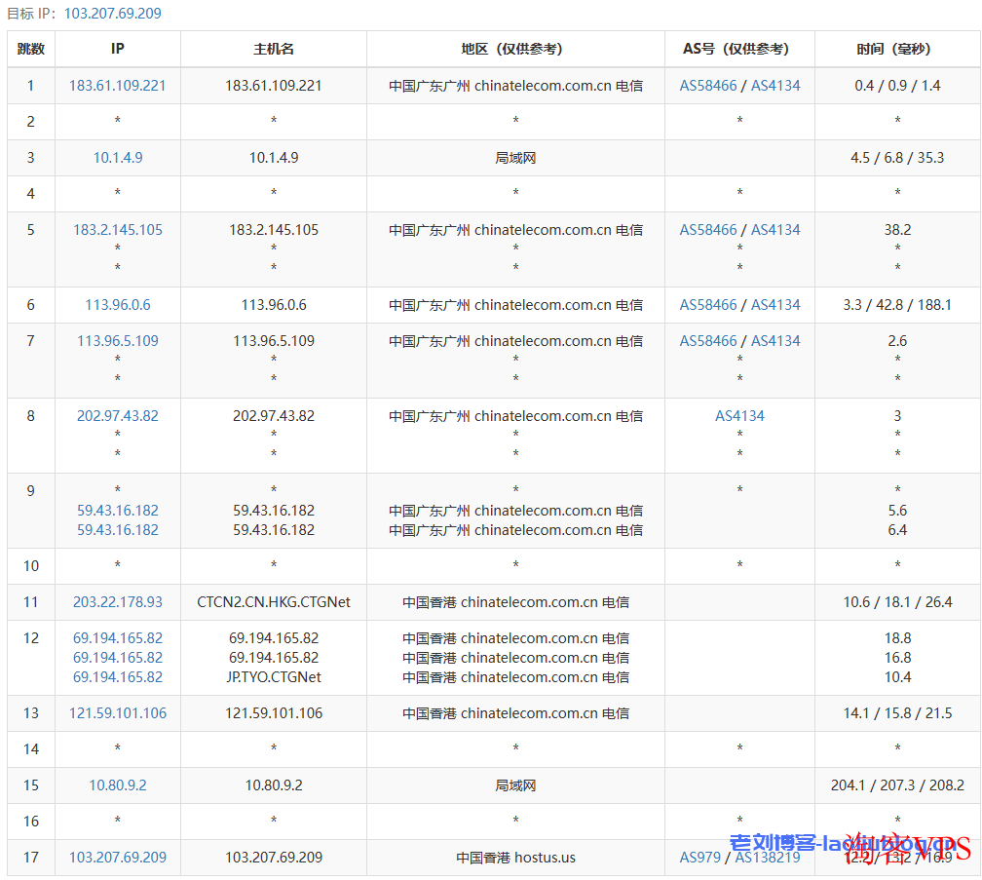Open the target IP link beside 目标 IP

(113, 13)
